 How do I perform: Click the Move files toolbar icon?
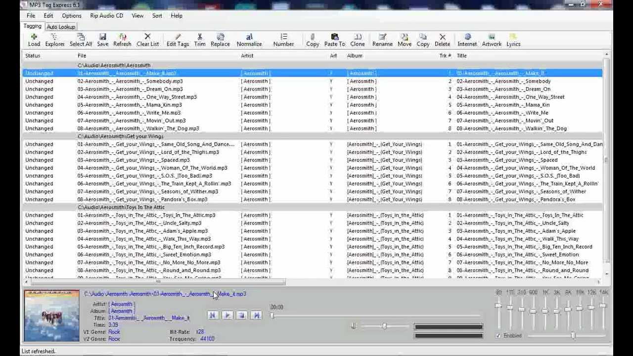point(405,40)
